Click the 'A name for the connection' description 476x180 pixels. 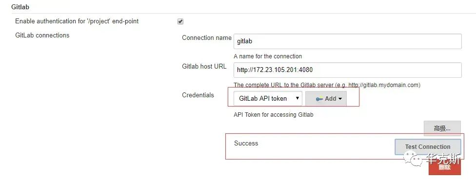click(x=268, y=56)
